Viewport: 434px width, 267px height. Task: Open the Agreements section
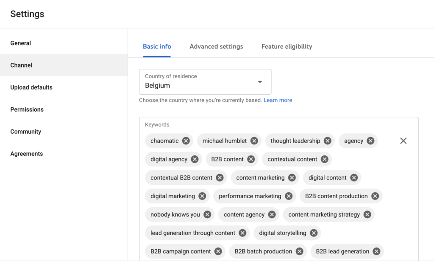(x=64, y=154)
